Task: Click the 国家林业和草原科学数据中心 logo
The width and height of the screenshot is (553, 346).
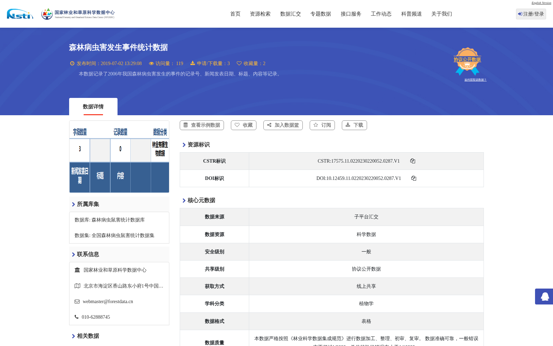Action: coord(78,14)
